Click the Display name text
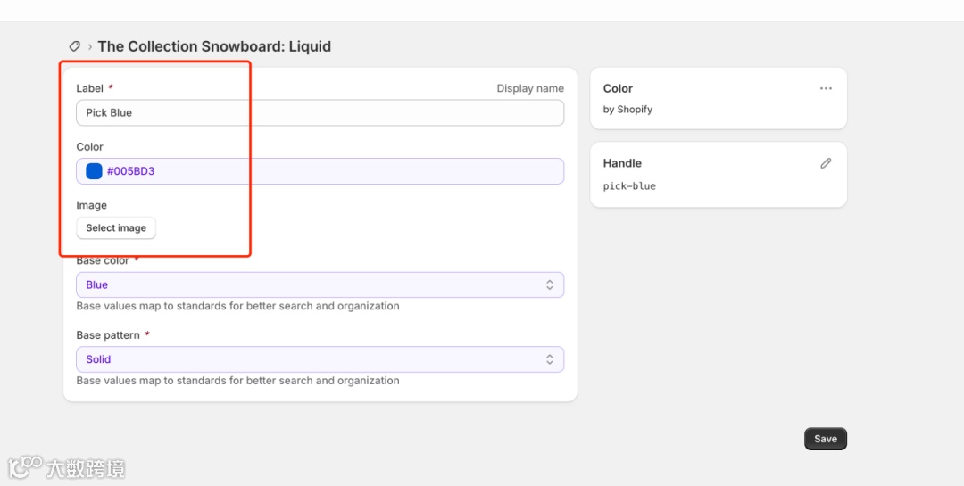Screen dimensions: 964x486 [530, 88]
